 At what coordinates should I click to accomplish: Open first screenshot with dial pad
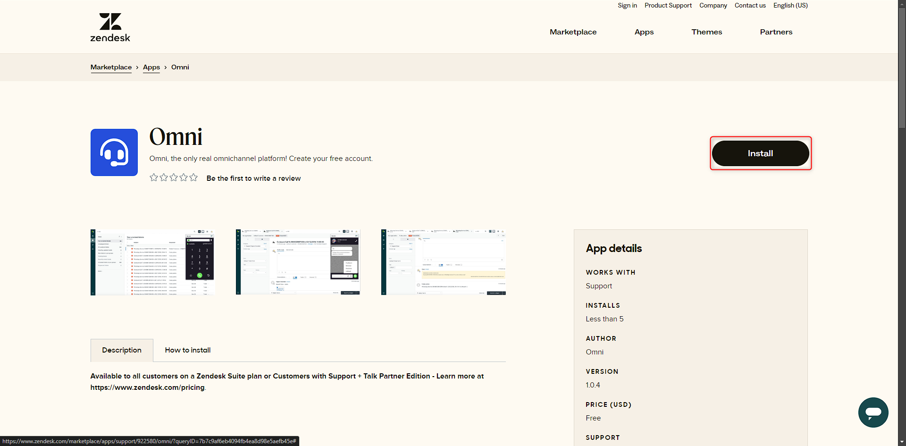(x=153, y=262)
